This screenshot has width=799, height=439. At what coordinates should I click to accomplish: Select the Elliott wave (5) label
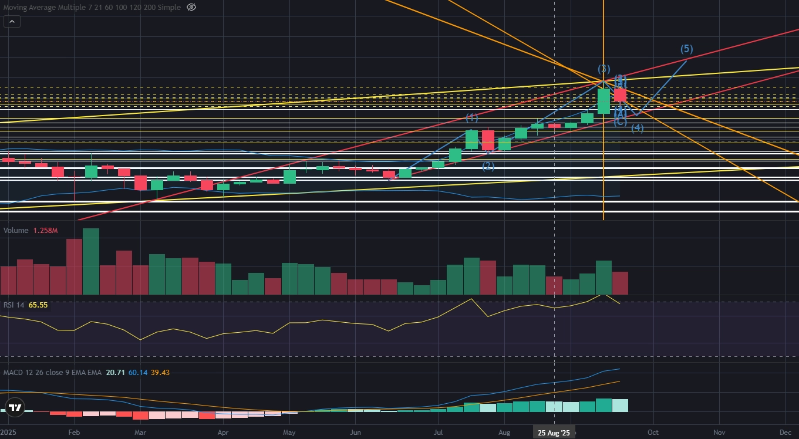[x=687, y=49]
